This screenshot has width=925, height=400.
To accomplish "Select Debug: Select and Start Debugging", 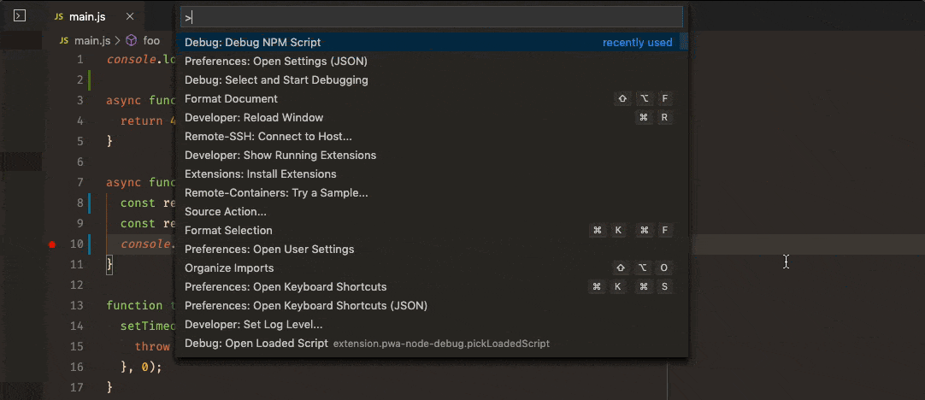I will (276, 80).
